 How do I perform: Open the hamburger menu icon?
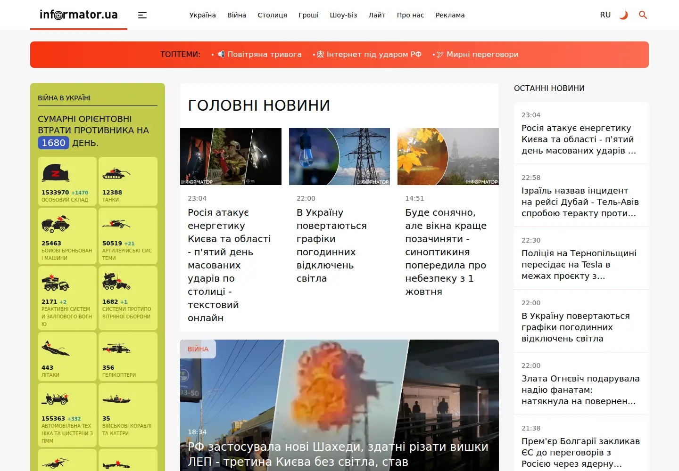pyautogui.click(x=142, y=15)
